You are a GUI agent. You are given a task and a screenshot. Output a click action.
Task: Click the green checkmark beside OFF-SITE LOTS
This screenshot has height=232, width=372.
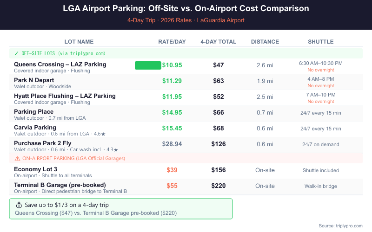pos(17,53)
